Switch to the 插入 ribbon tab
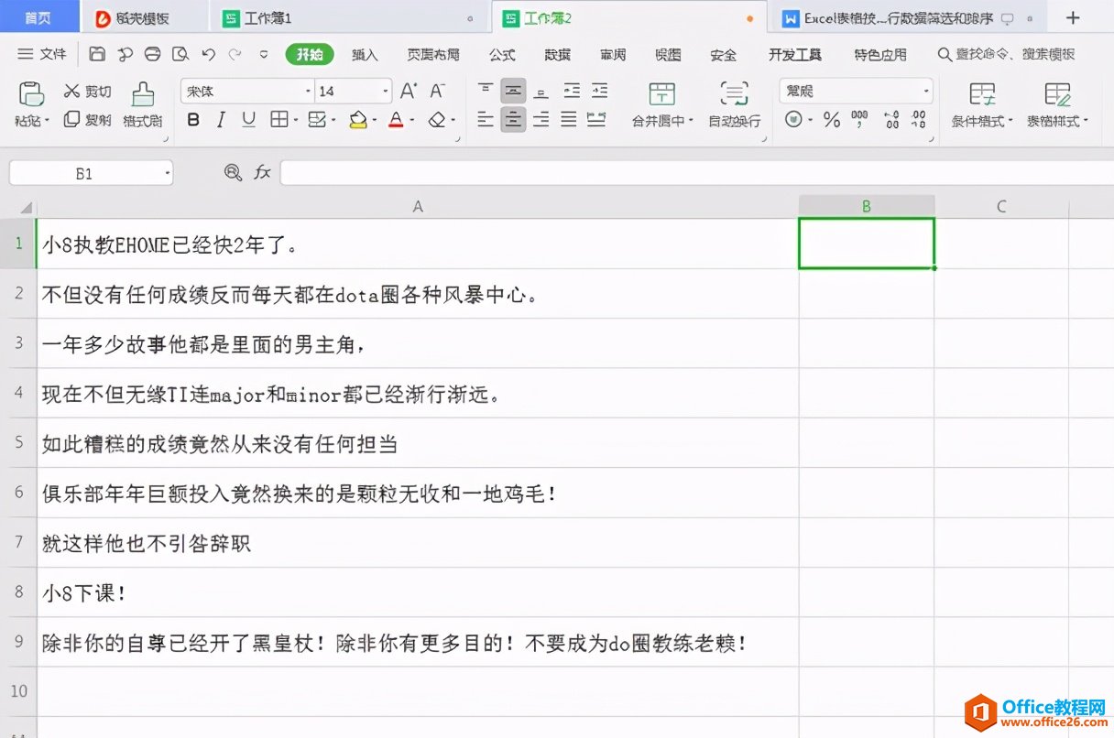Viewport: 1114px width, 738px height. tap(365, 55)
